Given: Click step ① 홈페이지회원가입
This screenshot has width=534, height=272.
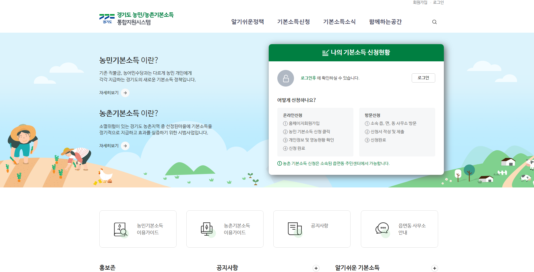Looking at the screenshot, I should [301, 124].
